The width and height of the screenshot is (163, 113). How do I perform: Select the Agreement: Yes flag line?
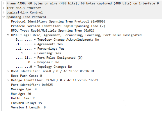pos(39,44)
